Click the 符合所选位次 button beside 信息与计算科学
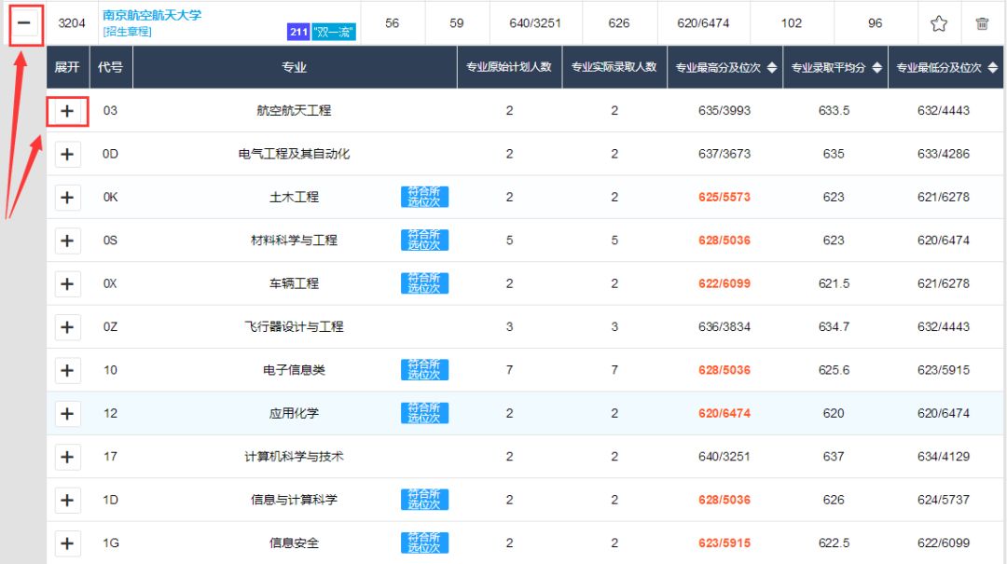 click(x=425, y=499)
